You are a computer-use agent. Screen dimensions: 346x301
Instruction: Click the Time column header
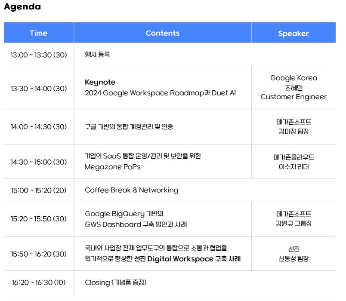(x=38, y=33)
